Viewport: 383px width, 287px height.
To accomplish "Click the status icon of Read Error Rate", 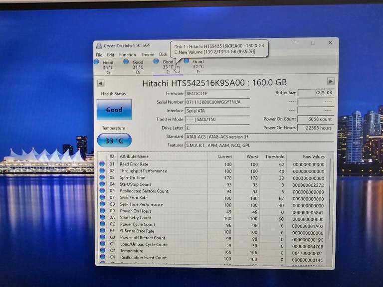I will tap(102, 164).
